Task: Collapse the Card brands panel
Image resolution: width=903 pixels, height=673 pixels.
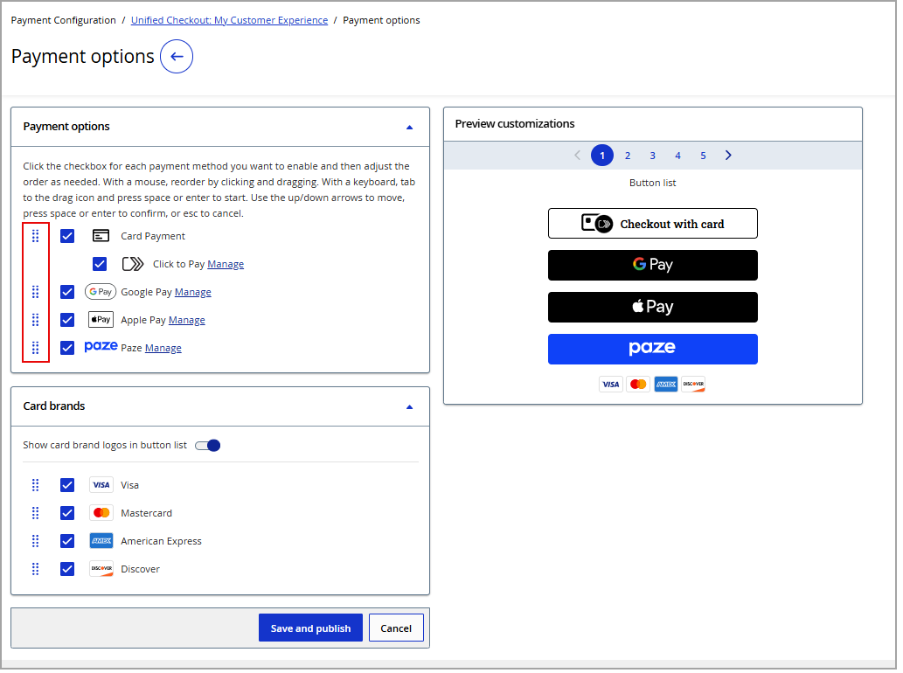Action: point(411,409)
